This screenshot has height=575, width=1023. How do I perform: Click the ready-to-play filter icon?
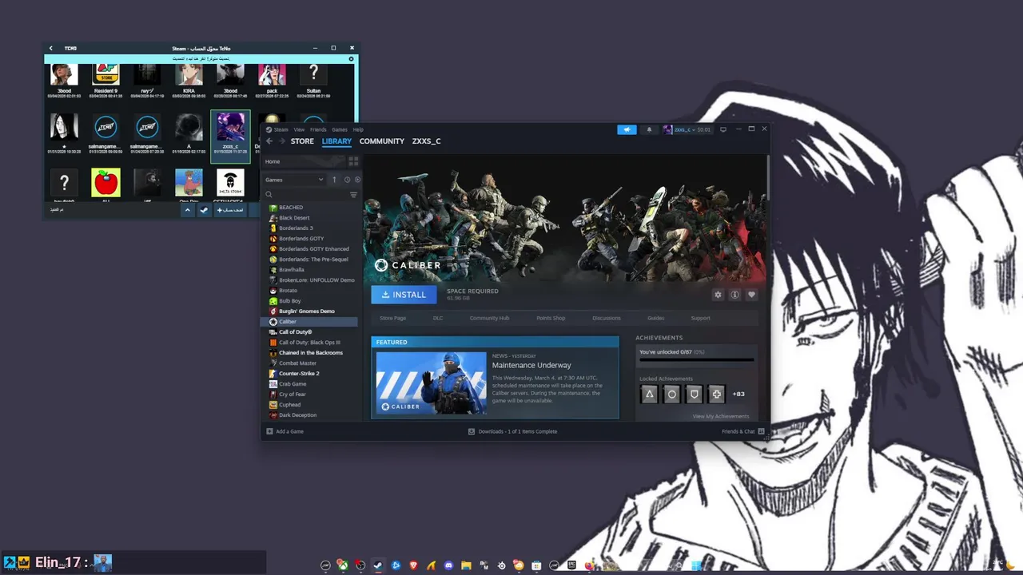(x=357, y=180)
